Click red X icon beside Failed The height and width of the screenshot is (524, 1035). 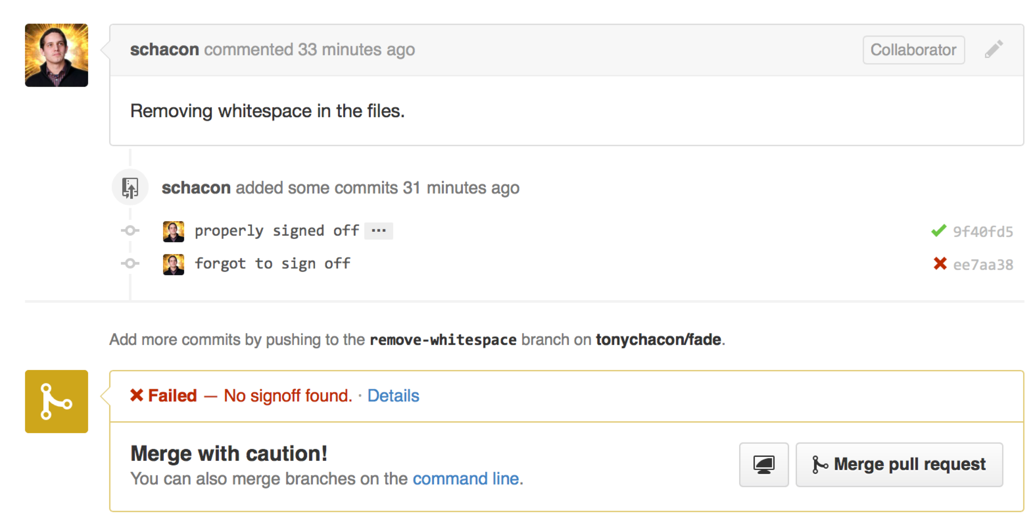click(x=137, y=395)
